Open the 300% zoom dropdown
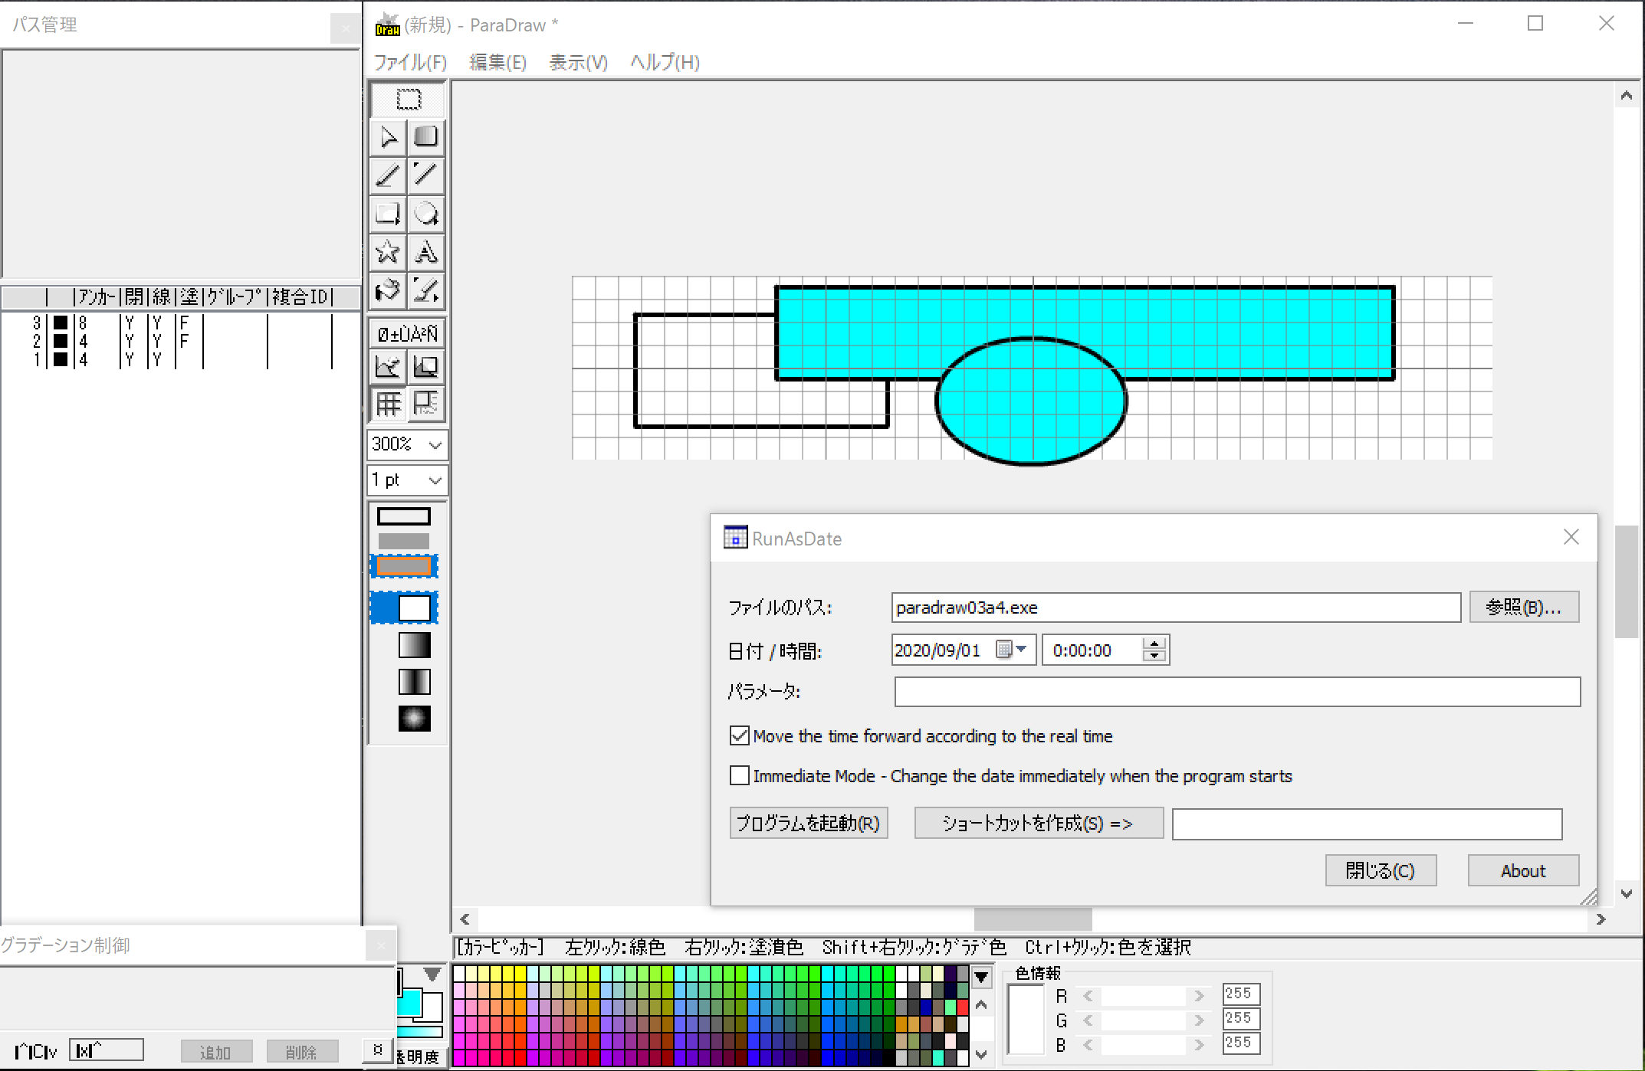This screenshot has width=1645, height=1071. pos(435,444)
